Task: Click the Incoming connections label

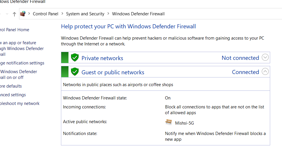Action: tap(84, 107)
